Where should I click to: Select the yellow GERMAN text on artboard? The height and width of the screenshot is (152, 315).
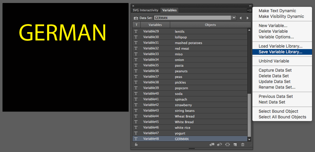(63, 33)
